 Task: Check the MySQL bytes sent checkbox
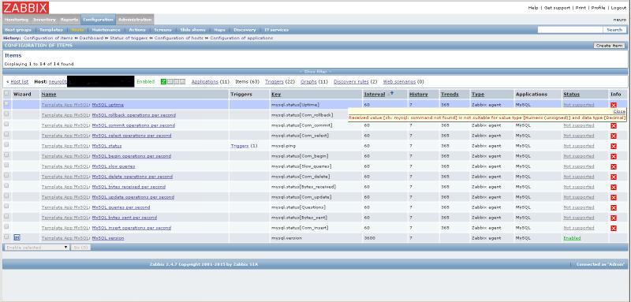point(6,217)
